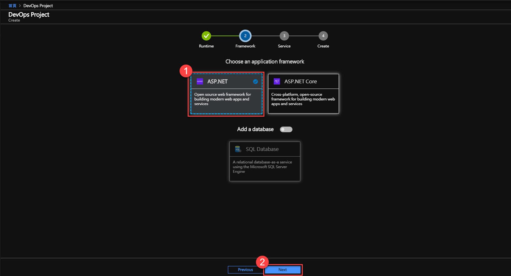Click ASP.NET description 'Open source web framework'

point(223,99)
